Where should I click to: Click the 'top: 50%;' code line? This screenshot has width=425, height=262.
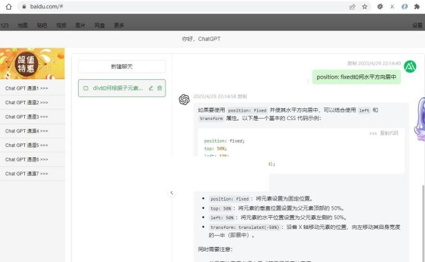tap(215, 148)
